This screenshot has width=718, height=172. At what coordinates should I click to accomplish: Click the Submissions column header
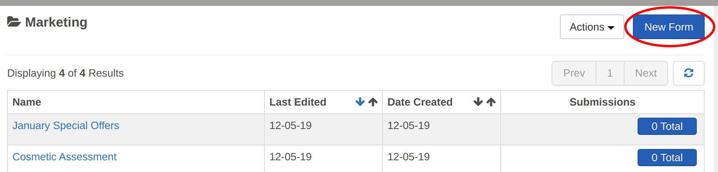click(602, 102)
